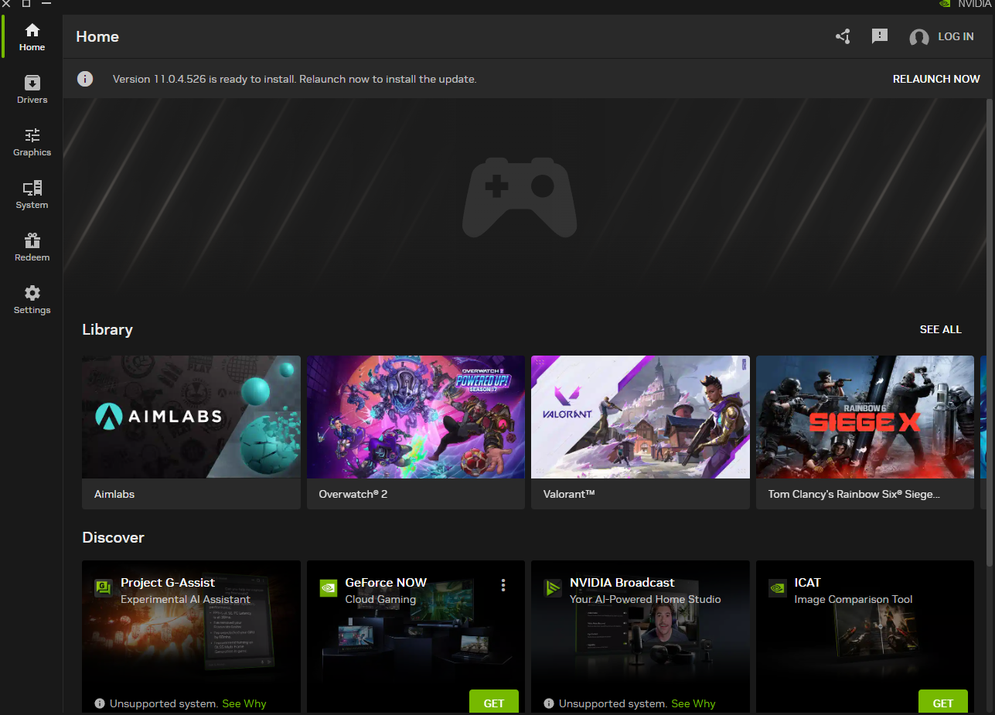Click info icon on Project G-Assist card
This screenshot has width=995, height=715.
click(100, 703)
